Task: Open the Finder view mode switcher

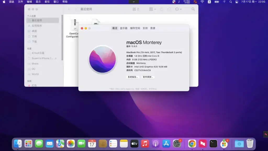Action: (136, 9)
